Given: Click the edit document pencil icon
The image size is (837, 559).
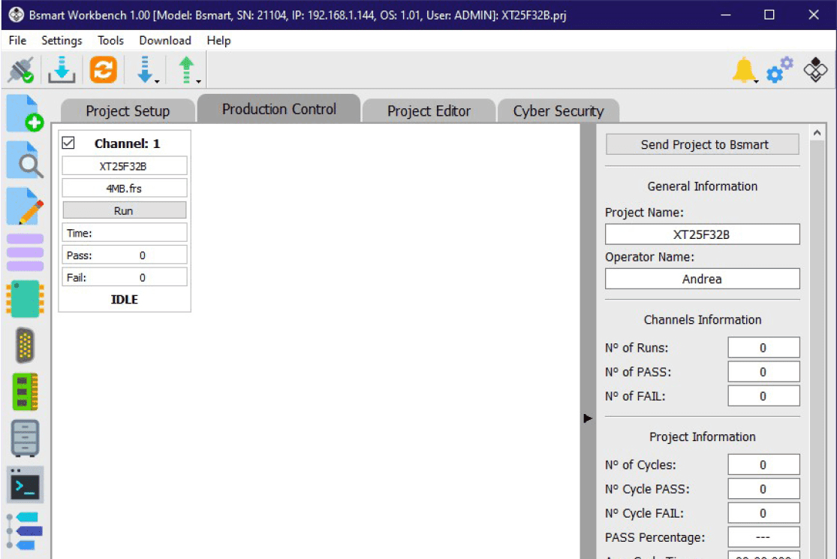Looking at the screenshot, I should (x=25, y=207).
